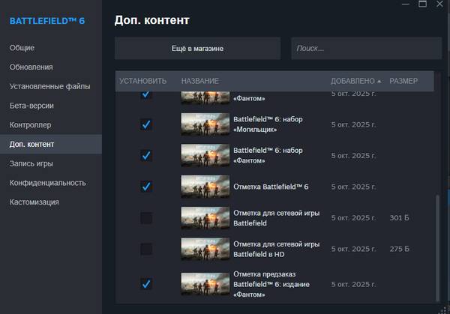Sort by the Добавлено column arrow

coord(379,81)
